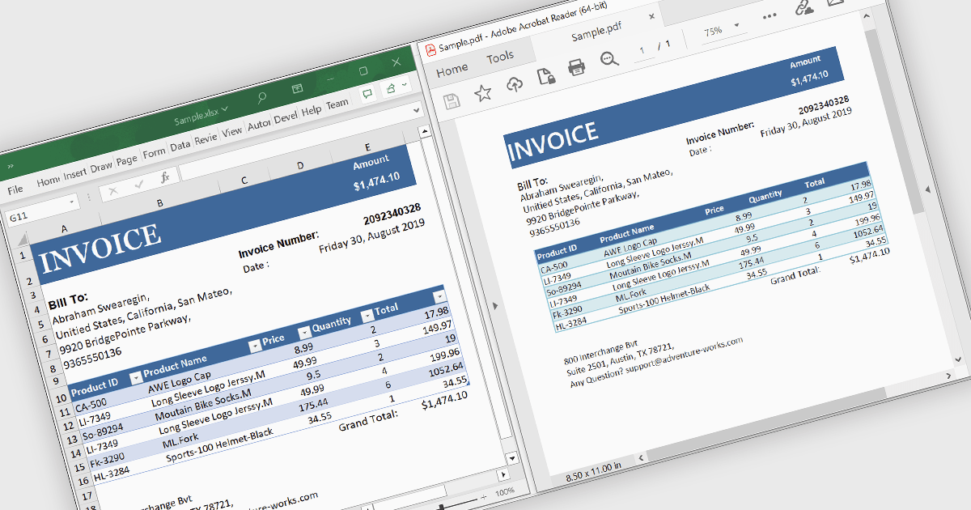Click the star bookmark icon in Acrobat
Screen dimensions: 971x510
[x=483, y=93]
